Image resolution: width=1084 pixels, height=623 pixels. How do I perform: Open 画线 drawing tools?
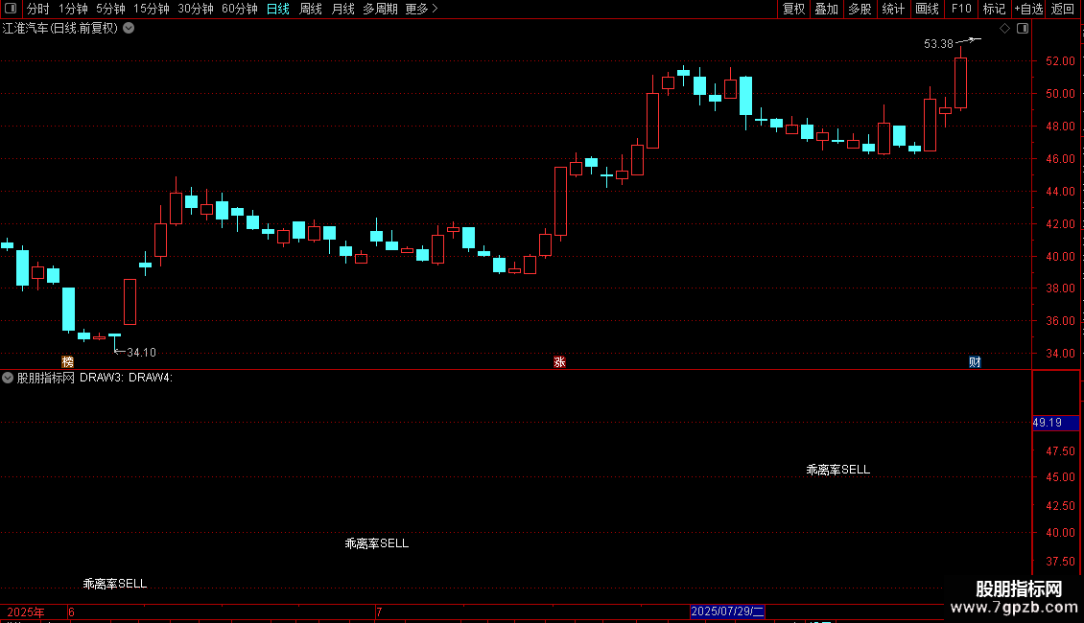point(927,9)
